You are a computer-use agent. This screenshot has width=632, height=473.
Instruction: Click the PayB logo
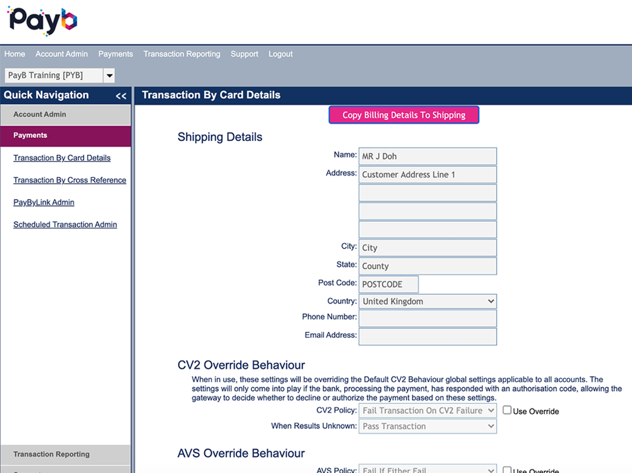pos(42,21)
